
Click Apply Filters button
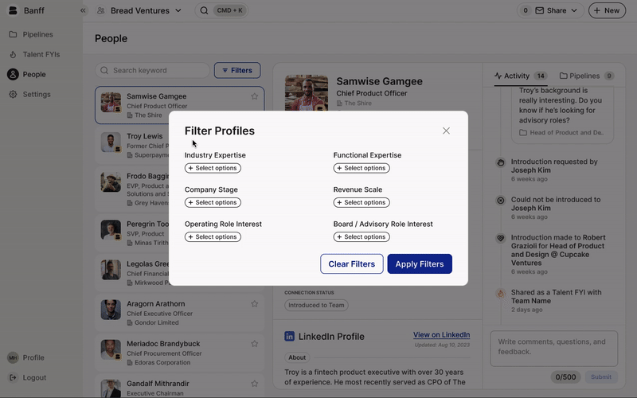[x=420, y=264]
